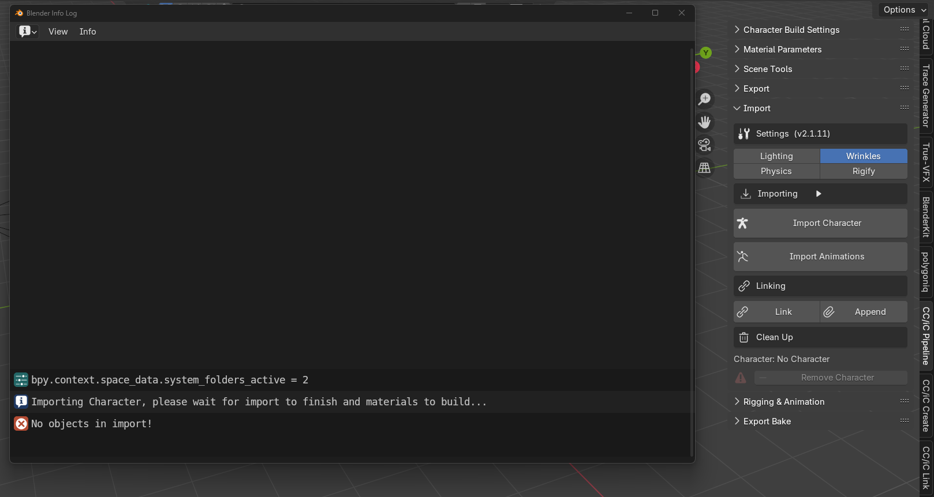Click the 'Character: No Character' label

click(782, 359)
